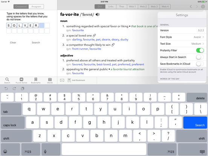Open the 'darling' synonym link
The width and height of the screenshot is (208, 156).
coord(77,40)
